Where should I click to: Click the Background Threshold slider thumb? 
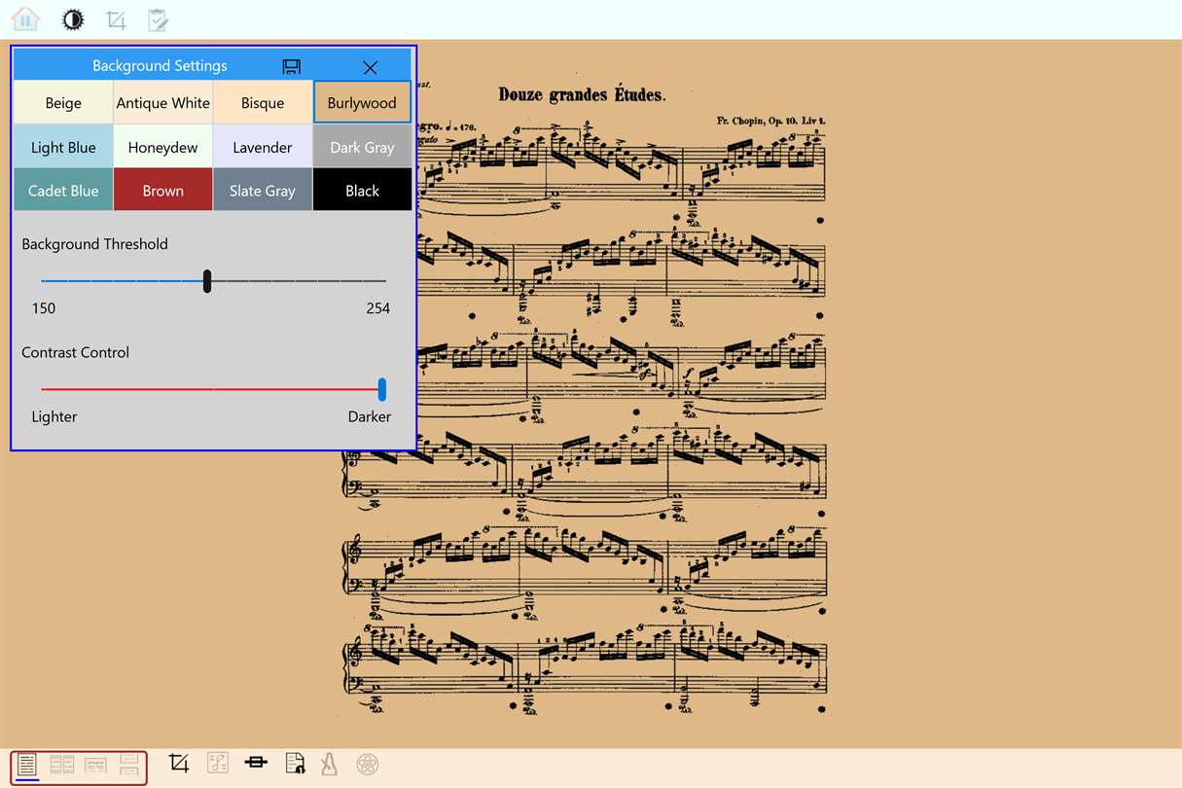pyautogui.click(x=207, y=281)
